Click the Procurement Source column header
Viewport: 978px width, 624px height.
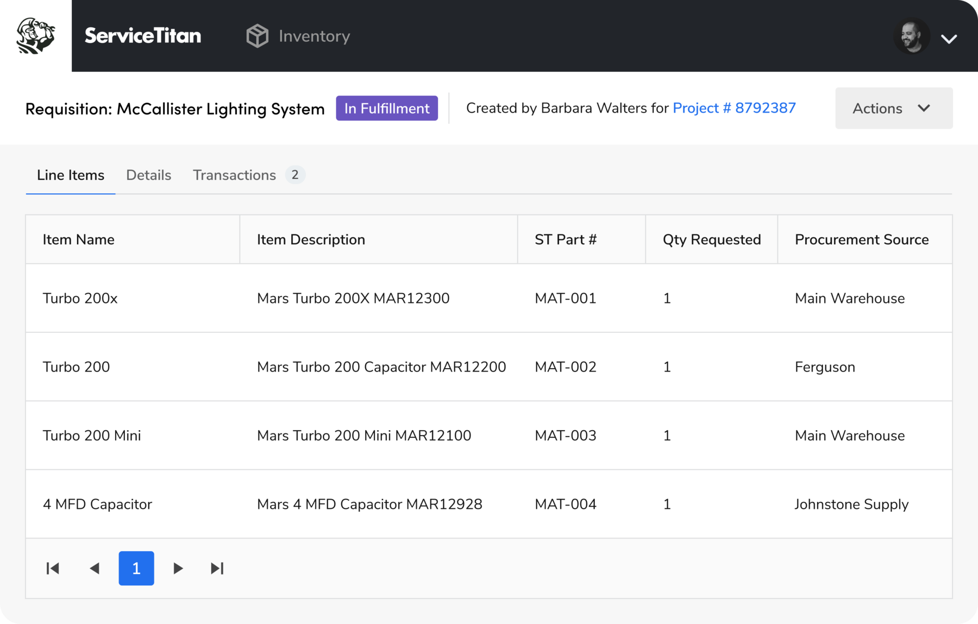coord(861,239)
